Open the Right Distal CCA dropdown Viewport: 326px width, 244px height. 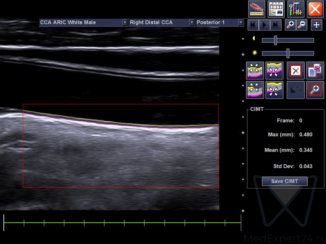192,22
